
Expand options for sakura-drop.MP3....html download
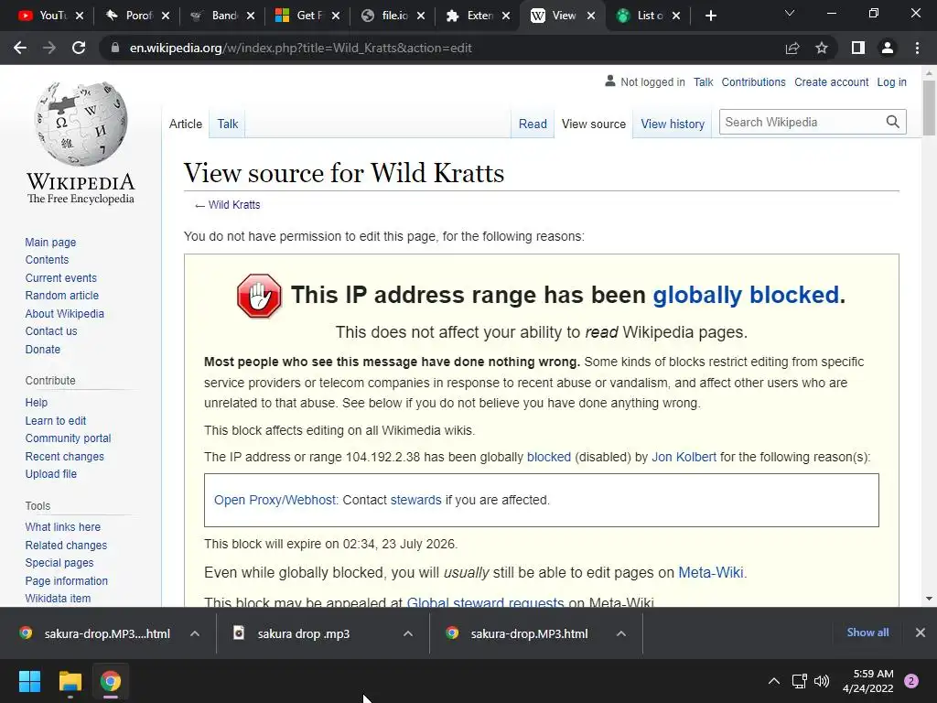click(195, 633)
